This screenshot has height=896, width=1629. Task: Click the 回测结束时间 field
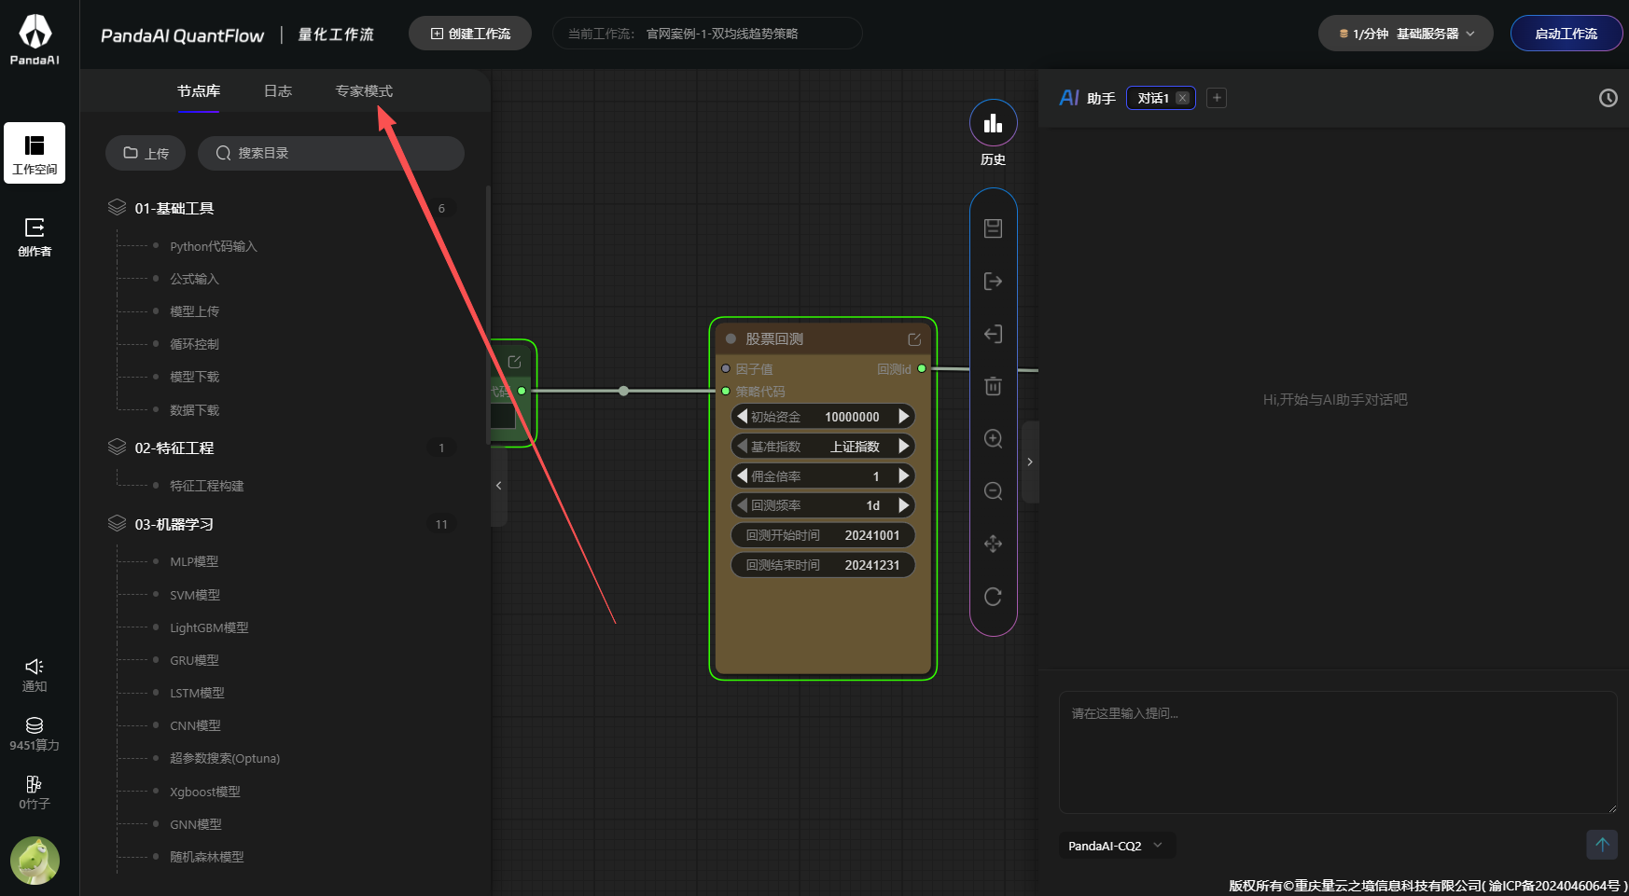823,565
